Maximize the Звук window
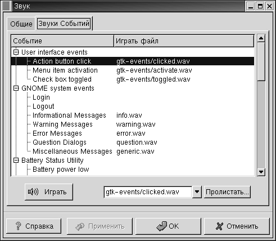This screenshot has height=241, width=276. [260, 6]
